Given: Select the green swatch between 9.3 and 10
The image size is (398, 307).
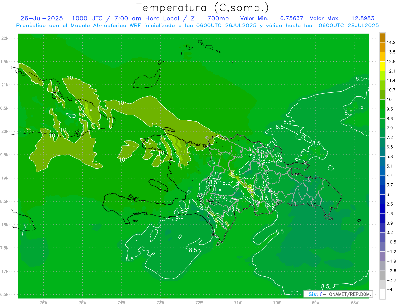Looking at the screenshot, I should (x=382, y=104).
